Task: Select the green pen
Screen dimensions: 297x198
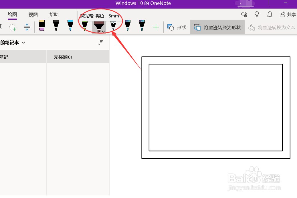Action: point(85,26)
